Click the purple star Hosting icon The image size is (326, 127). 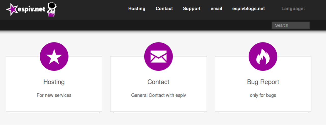(54, 56)
